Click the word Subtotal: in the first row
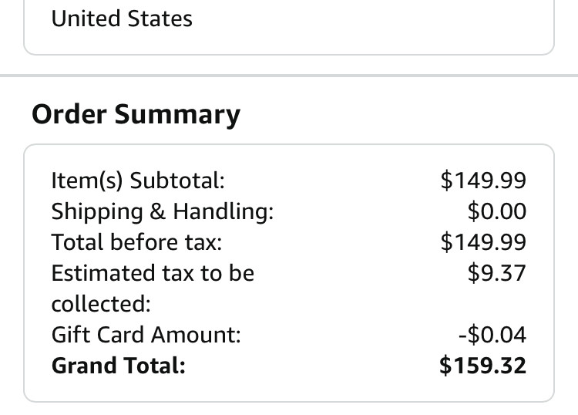 (x=177, y=181)
